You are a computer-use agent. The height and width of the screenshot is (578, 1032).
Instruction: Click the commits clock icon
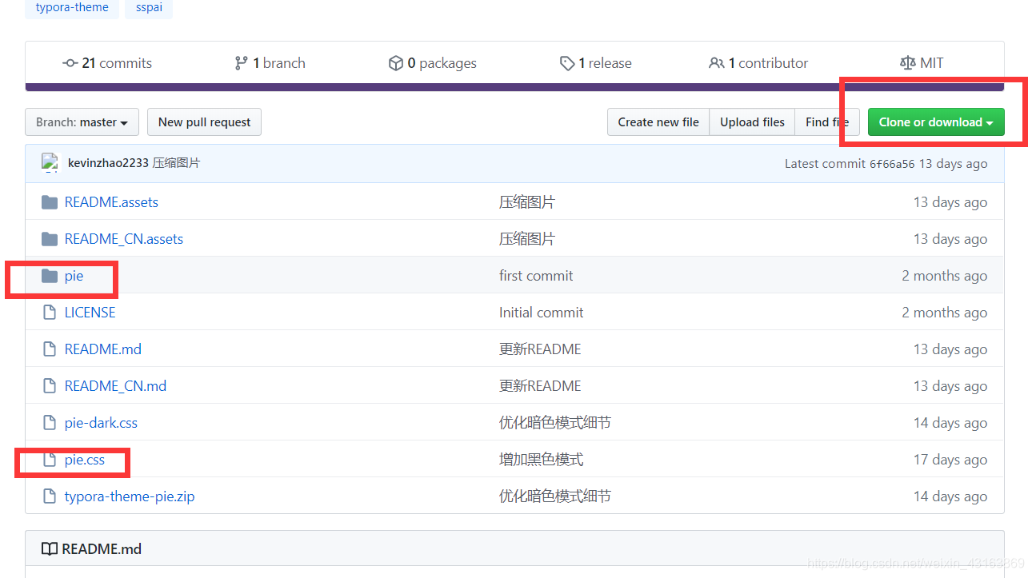coord(70,63)
